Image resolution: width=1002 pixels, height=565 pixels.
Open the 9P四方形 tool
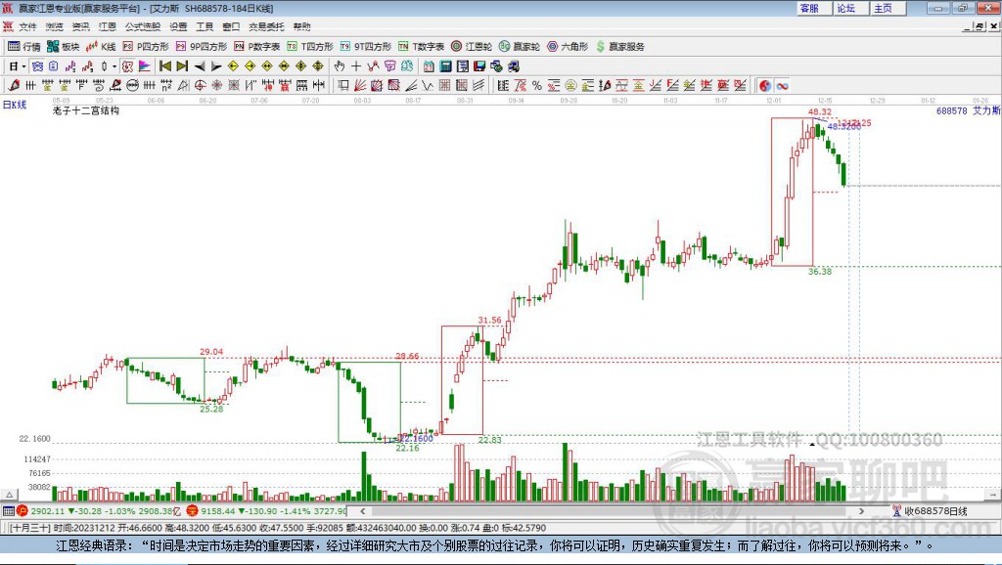pos(202,47)
